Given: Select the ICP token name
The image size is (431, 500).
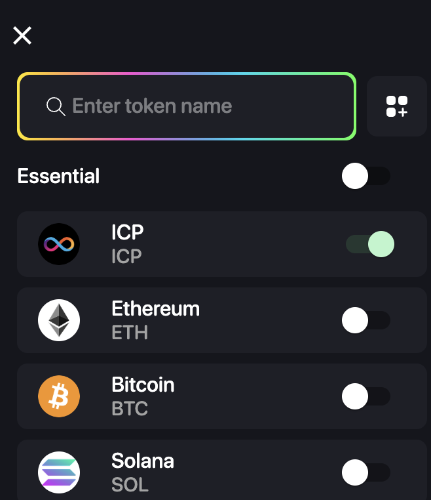Looking at the screenshot, I should [x=128, y=232].
